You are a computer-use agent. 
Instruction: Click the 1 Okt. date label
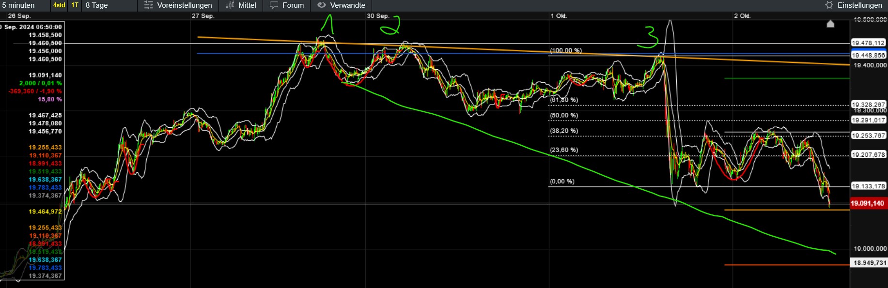pyautogui.click(x=559, y=16)
